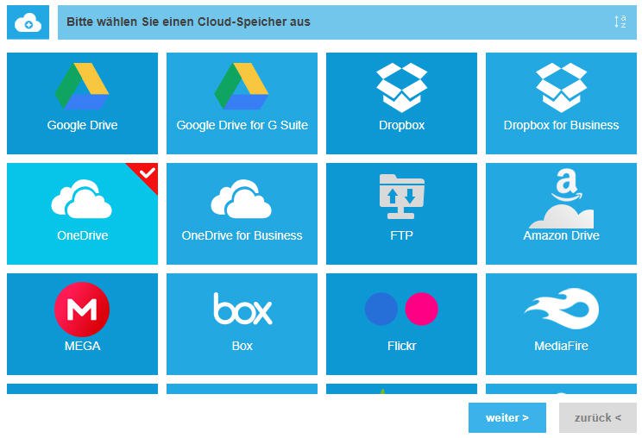Choose Google Drive for G Suite
The width and height of the screenshot is (642, 438).
[x=242, y=103]
